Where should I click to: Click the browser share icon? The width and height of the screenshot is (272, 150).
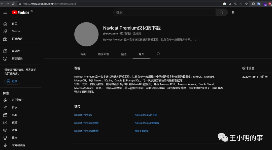[x=241, y=4]
